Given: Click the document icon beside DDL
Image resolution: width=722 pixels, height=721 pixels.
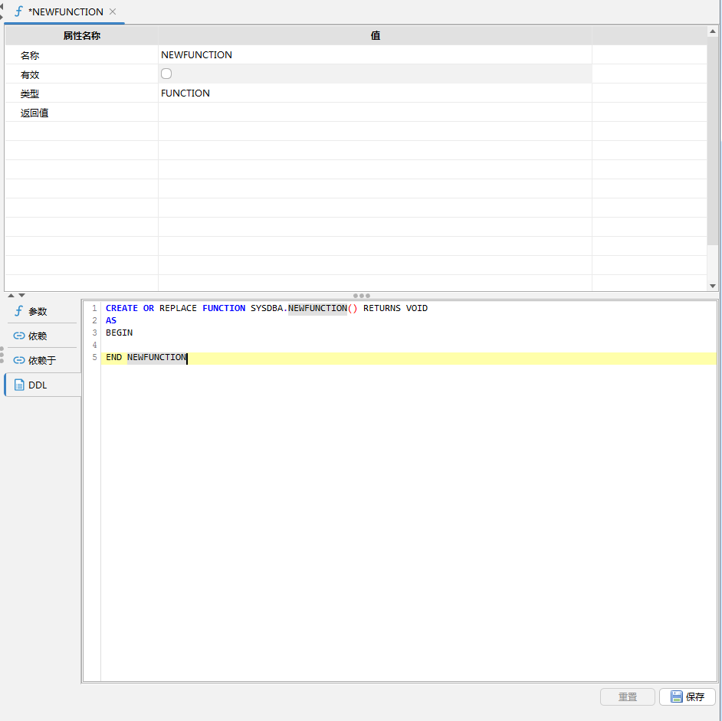Looking at the screenshot, I should 19,385.
